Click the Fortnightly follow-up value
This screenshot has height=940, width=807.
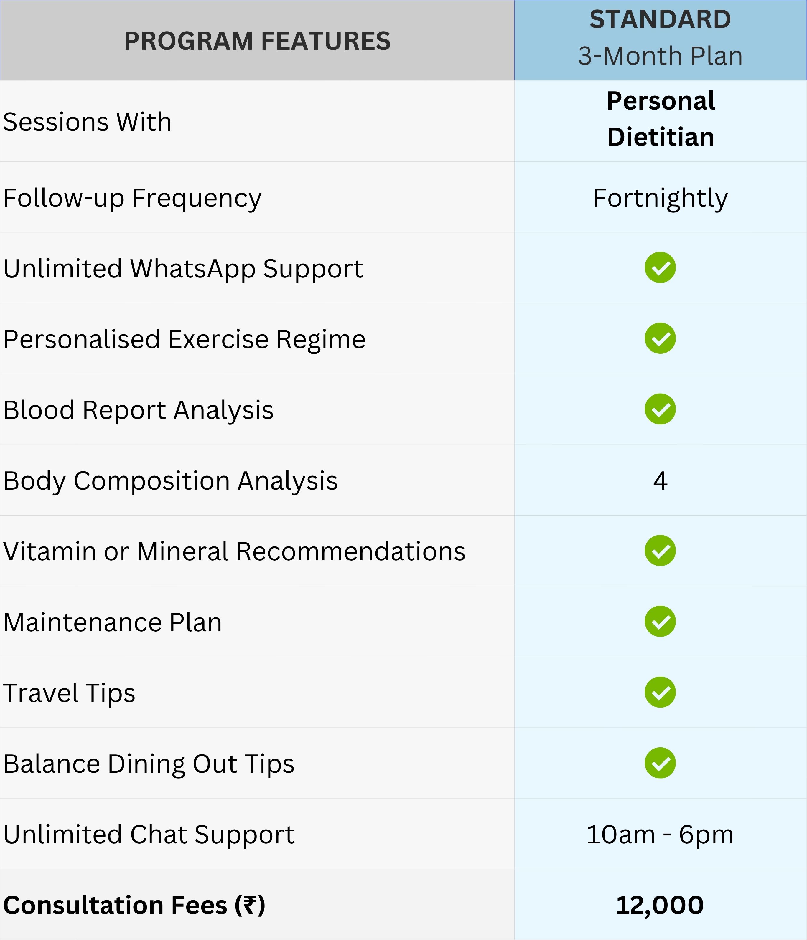pos(661,198)
